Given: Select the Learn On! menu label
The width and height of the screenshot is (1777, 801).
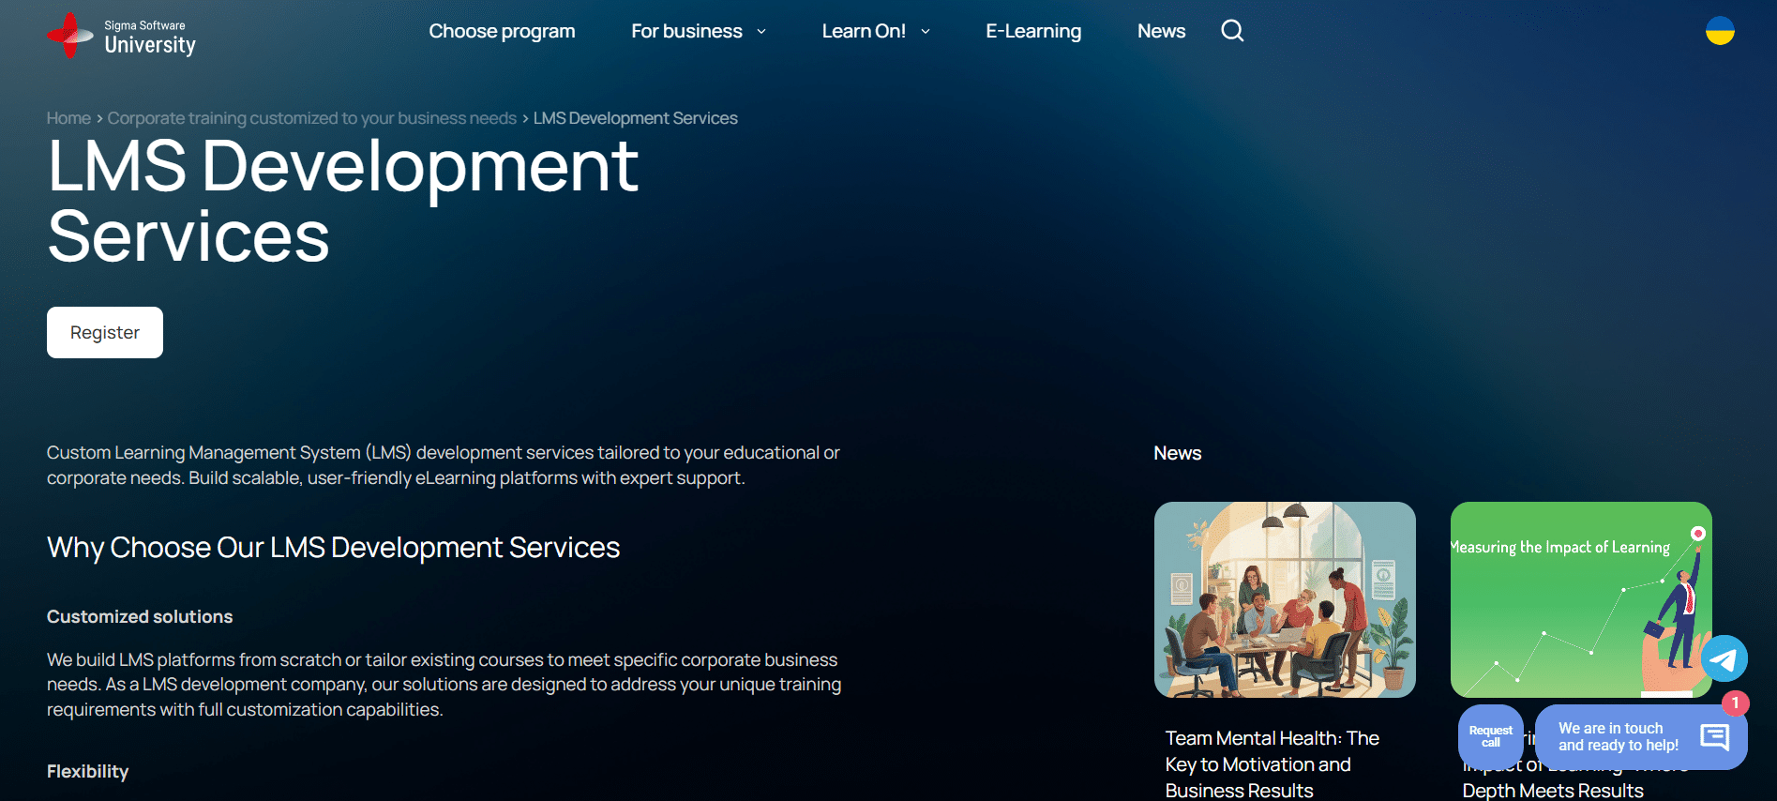Looking at the screenshot, I should click(x=864, y=31).
